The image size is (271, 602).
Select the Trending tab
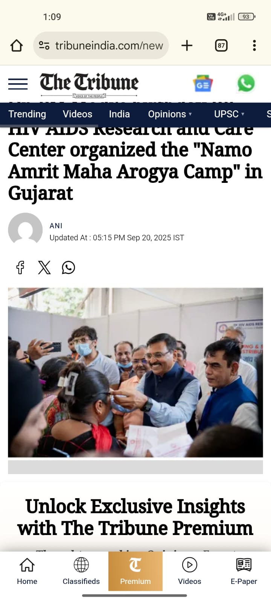(27, 114)
